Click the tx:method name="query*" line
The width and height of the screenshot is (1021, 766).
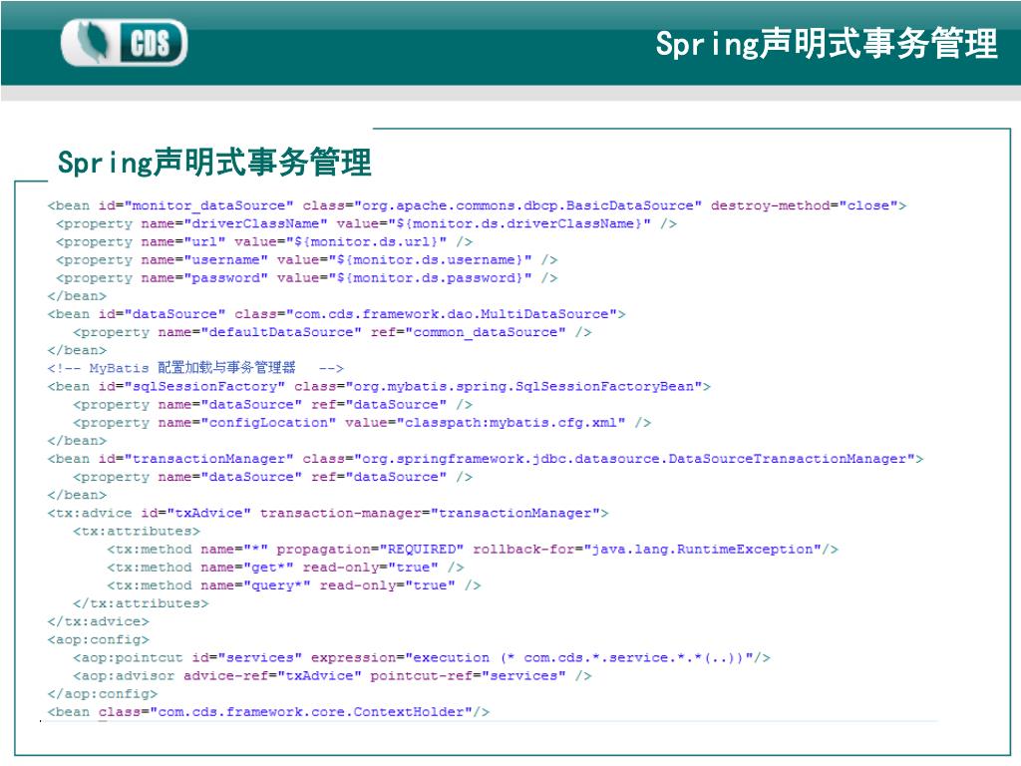point(294,585)
